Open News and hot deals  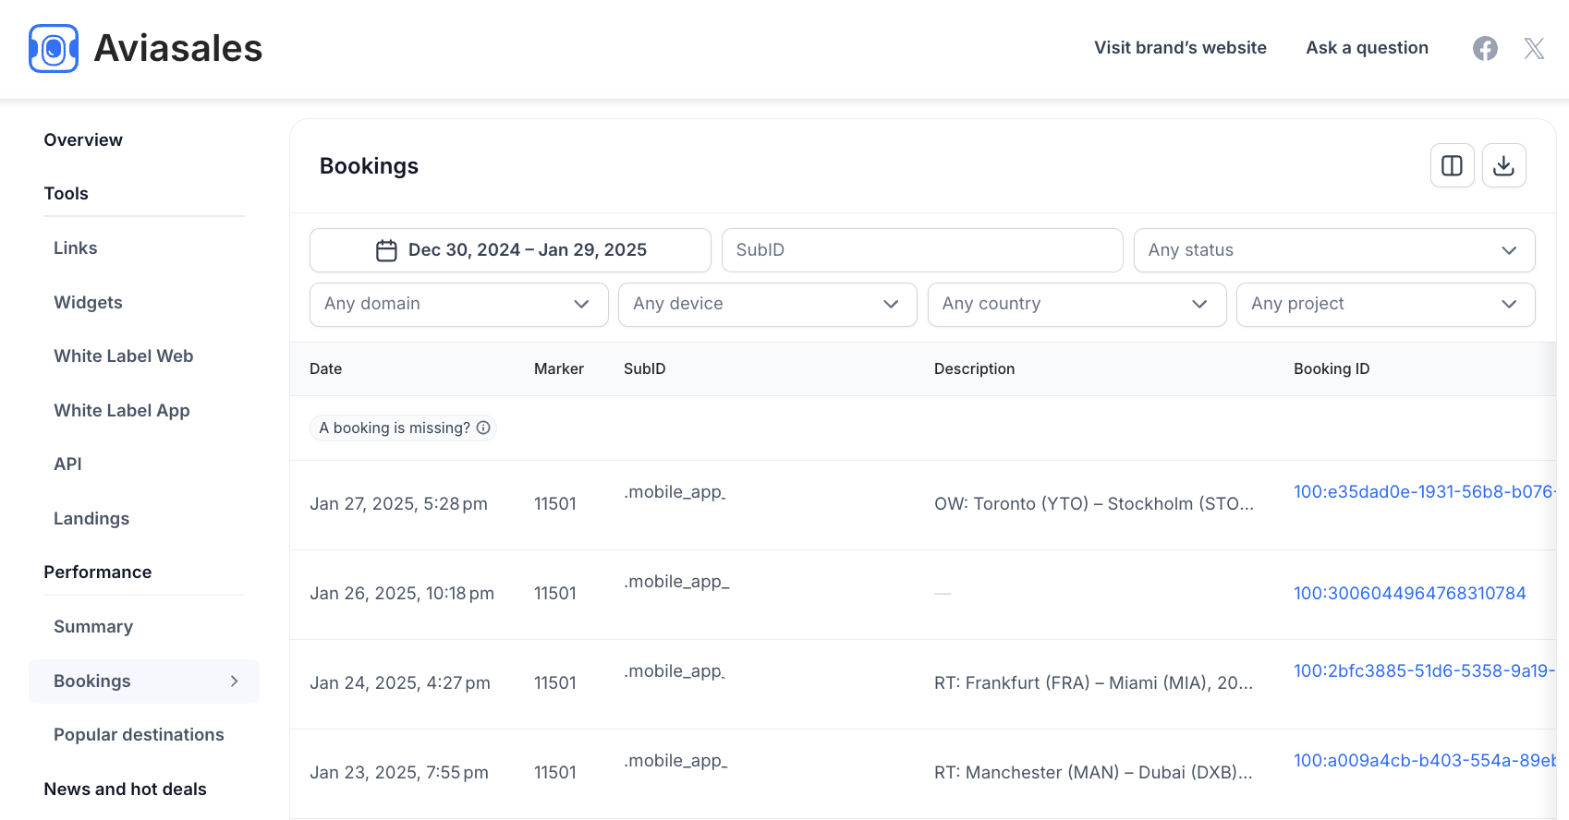coord(125,789)
